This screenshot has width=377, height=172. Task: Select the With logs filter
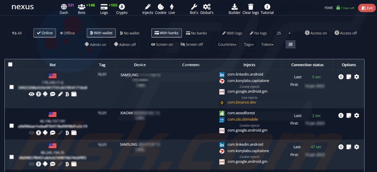tap(232, 33)
